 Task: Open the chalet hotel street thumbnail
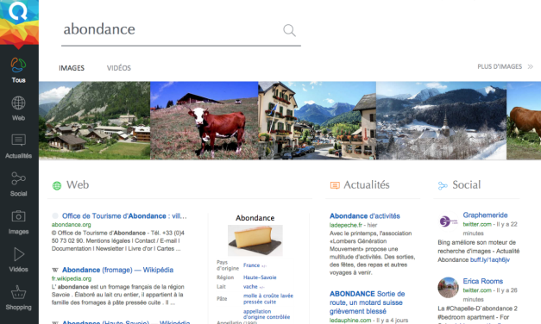317,121
